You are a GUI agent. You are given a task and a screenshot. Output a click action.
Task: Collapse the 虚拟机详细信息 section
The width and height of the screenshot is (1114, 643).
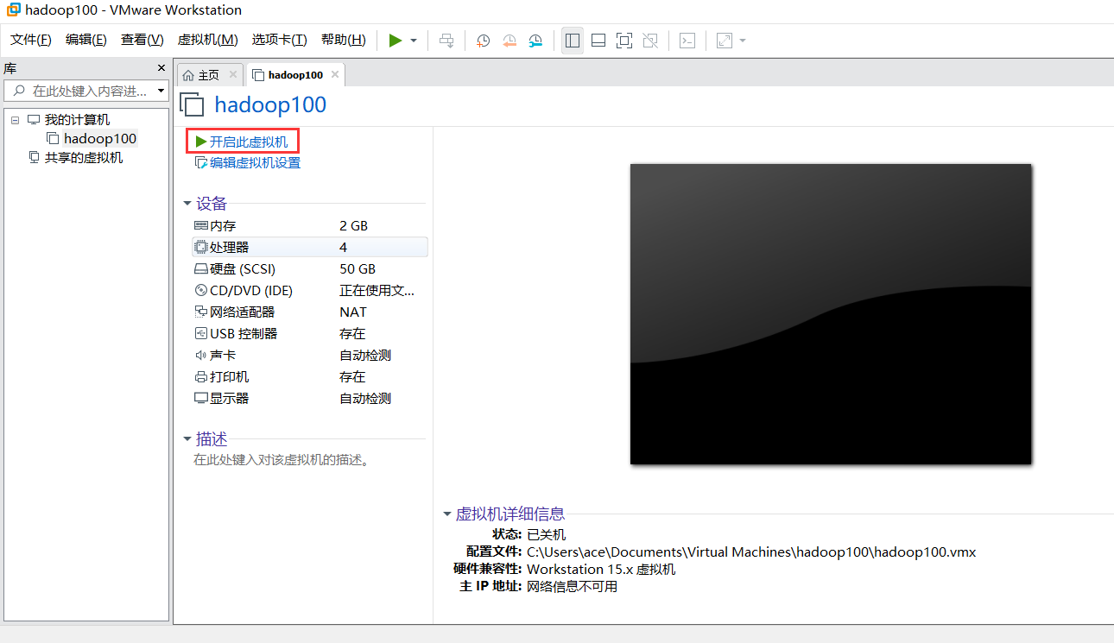pyautogui.click(x=447, y=514)
